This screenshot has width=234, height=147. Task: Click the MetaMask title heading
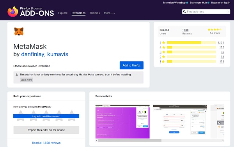[x=30, y=47]
